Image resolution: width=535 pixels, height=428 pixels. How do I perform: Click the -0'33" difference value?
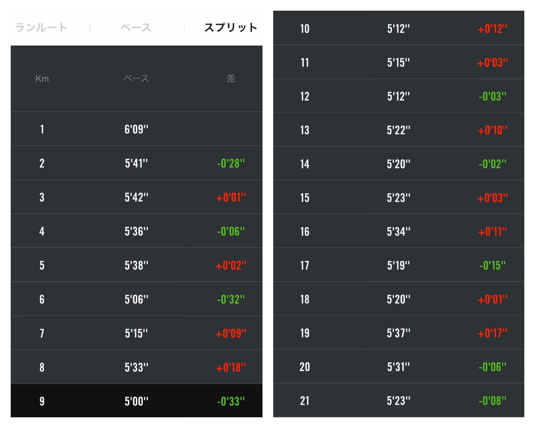(231, 401)
